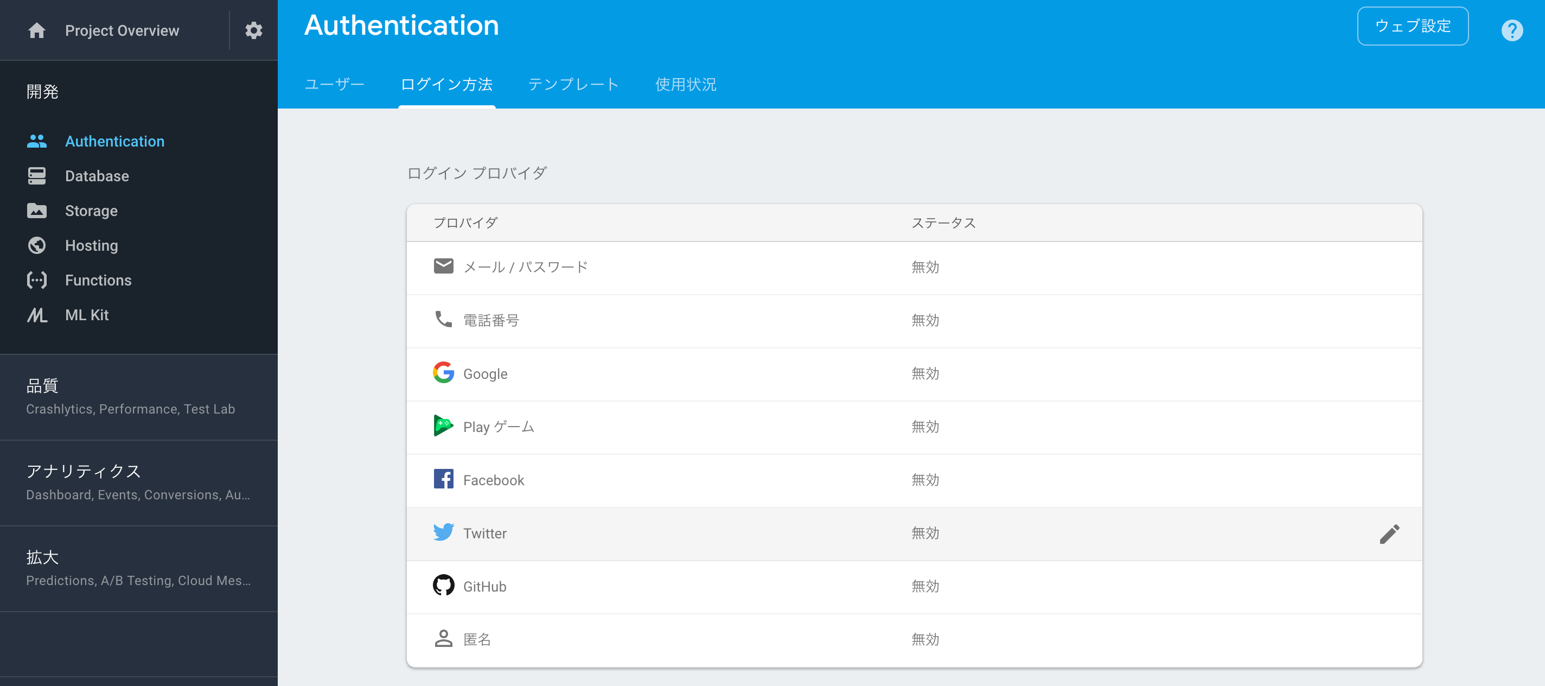Click the anonymous person icon
This screenshot has width=1545, height=686.
pos(443,639)
